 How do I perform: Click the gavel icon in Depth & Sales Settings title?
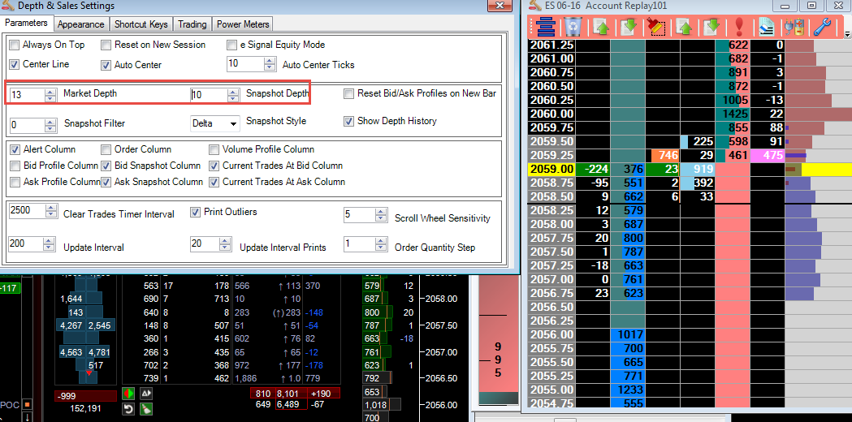point(8,6)
